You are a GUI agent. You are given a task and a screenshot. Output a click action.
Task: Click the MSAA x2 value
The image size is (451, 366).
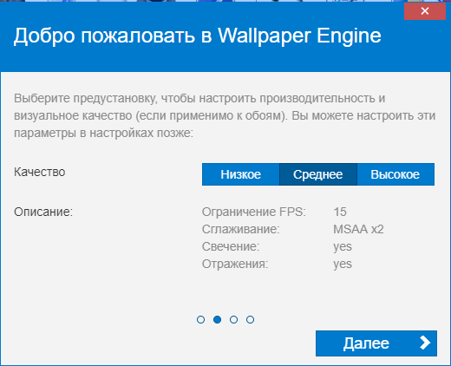point(358,229)
